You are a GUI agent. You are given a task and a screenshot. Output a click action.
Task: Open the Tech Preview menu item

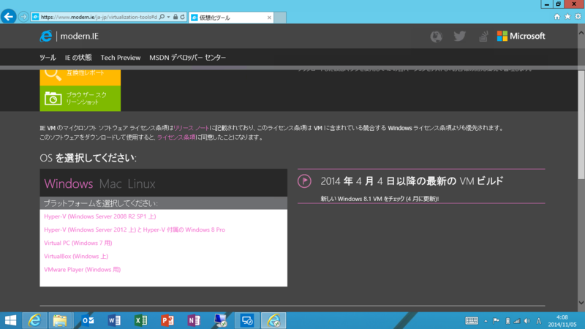point(121,58)
